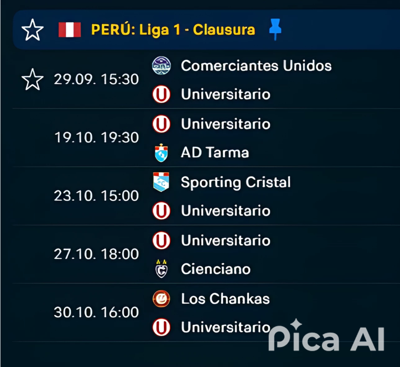The height and width of the screenshot is (367, 400).
Task: Open Cienciano team name
Action: pos(216,269)
